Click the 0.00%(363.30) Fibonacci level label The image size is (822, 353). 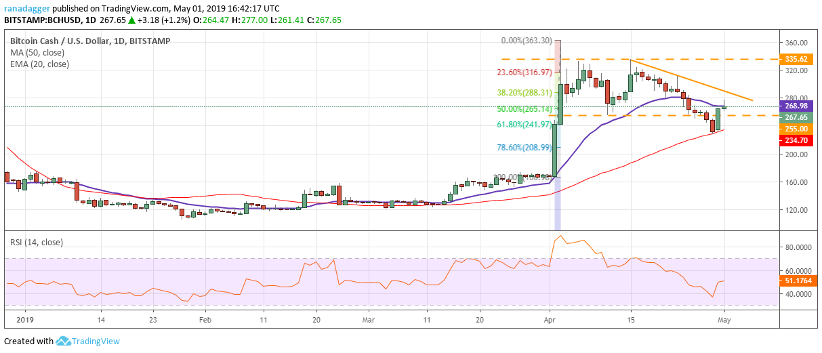pyautogui.click(x=528, y=41)
